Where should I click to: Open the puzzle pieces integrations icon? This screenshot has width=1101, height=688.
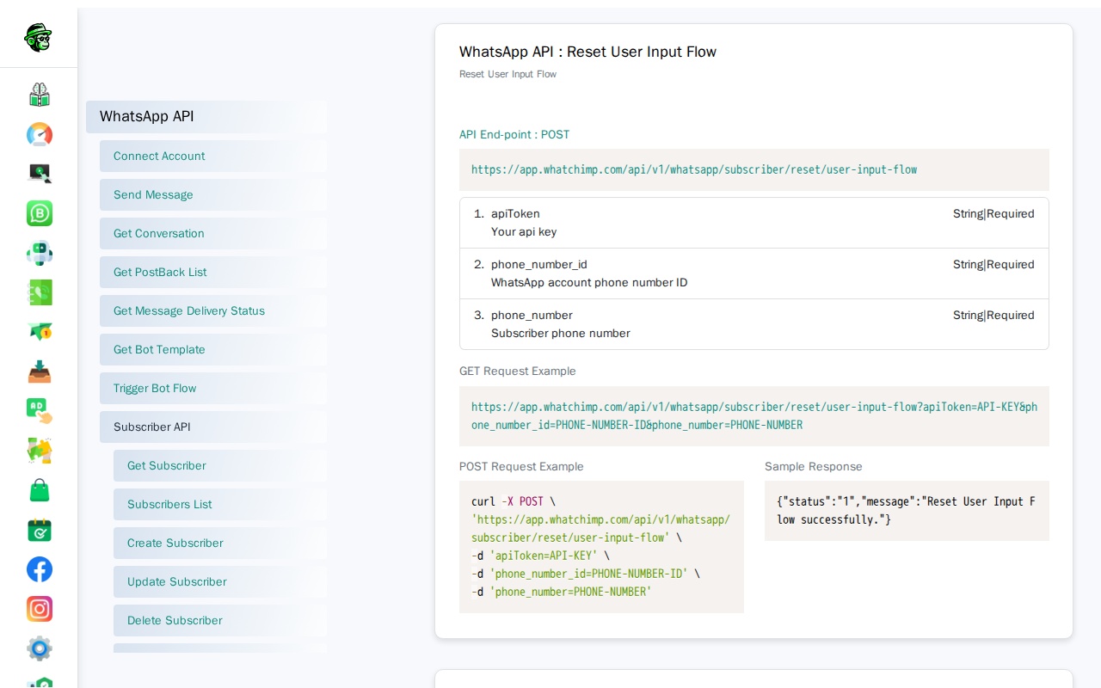[x=40, y=451]
